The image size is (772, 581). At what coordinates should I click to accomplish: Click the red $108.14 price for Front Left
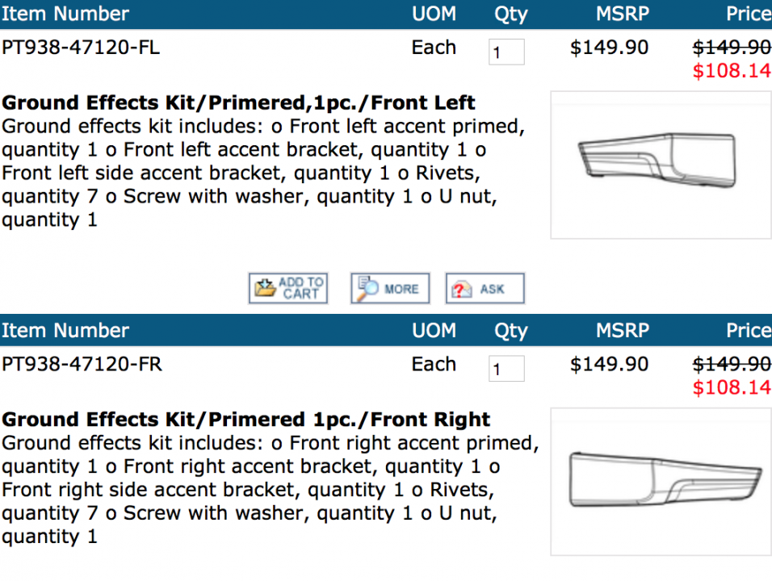pyautogui.click(x=732, y=71)
